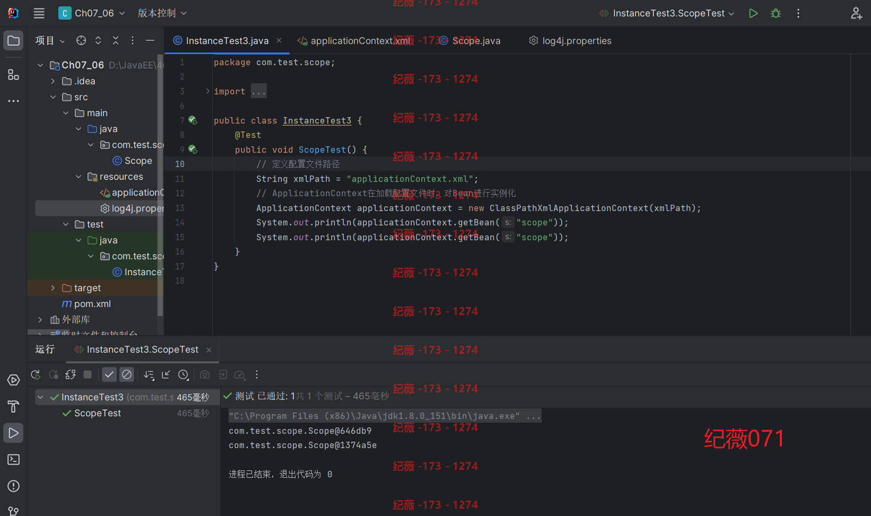Viewport: 871px width, 516px height.
Task: Click the 运行 panel title
Action: click(x=45, y=349)
